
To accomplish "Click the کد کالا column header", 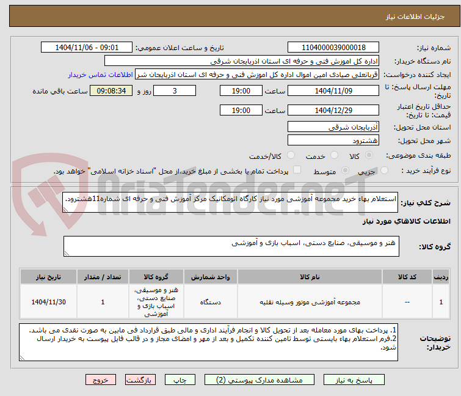I will 407,277.
